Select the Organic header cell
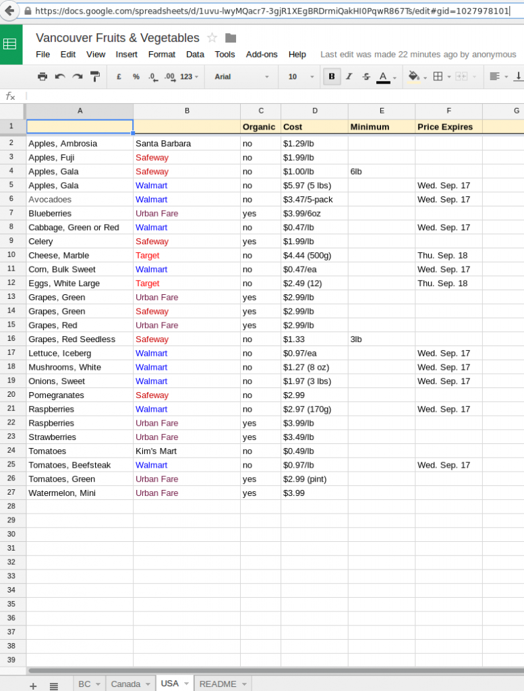Screen dimensions: 524x691 (261, 126)
